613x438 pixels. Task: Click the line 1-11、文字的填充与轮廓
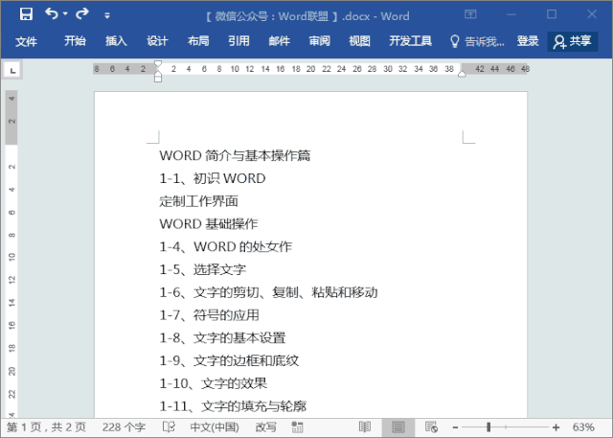click(233, 406)
